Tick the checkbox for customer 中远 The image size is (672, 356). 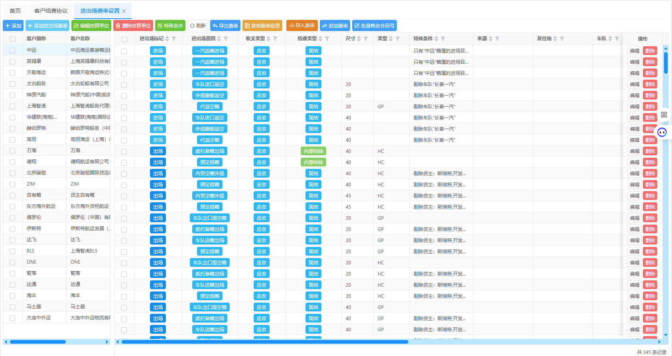tap(13, 50)
